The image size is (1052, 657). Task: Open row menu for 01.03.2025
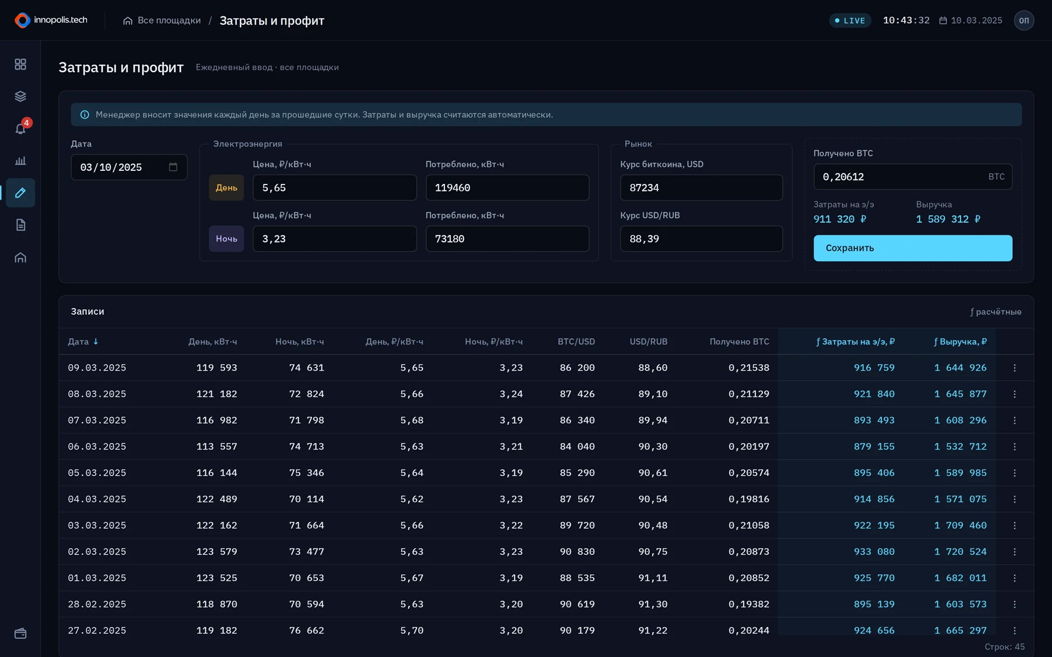pyautogui.click(x=1014, y=578)
